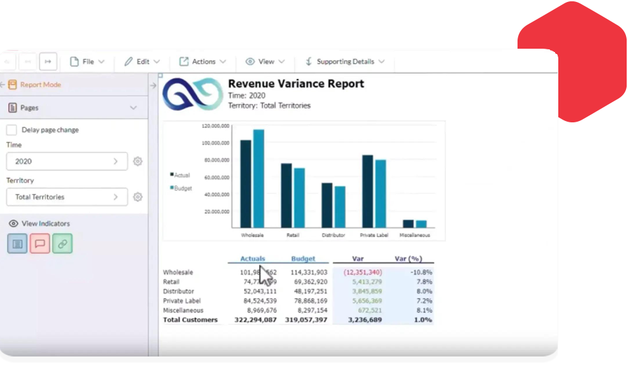Open the Total Territories selector
This screenshot has height=371, width=628.
(66, 197)
